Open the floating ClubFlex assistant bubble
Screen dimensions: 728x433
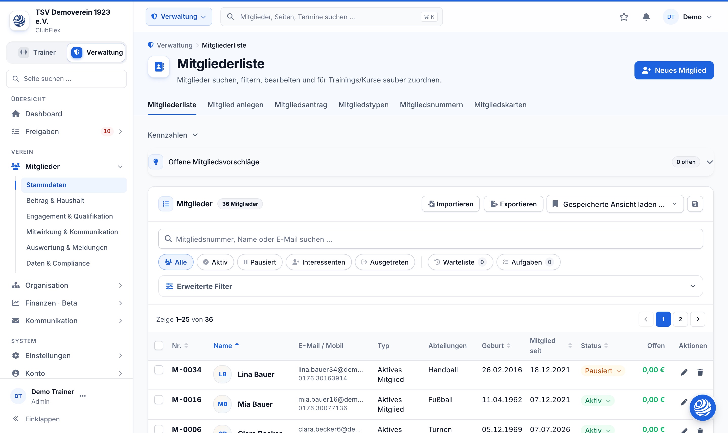(x=702, y=407)
